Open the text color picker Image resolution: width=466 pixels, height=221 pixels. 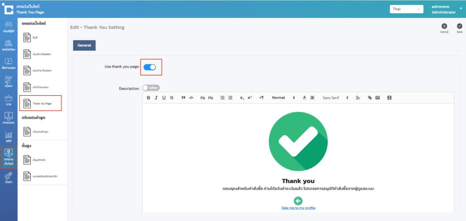click(304, 98)
